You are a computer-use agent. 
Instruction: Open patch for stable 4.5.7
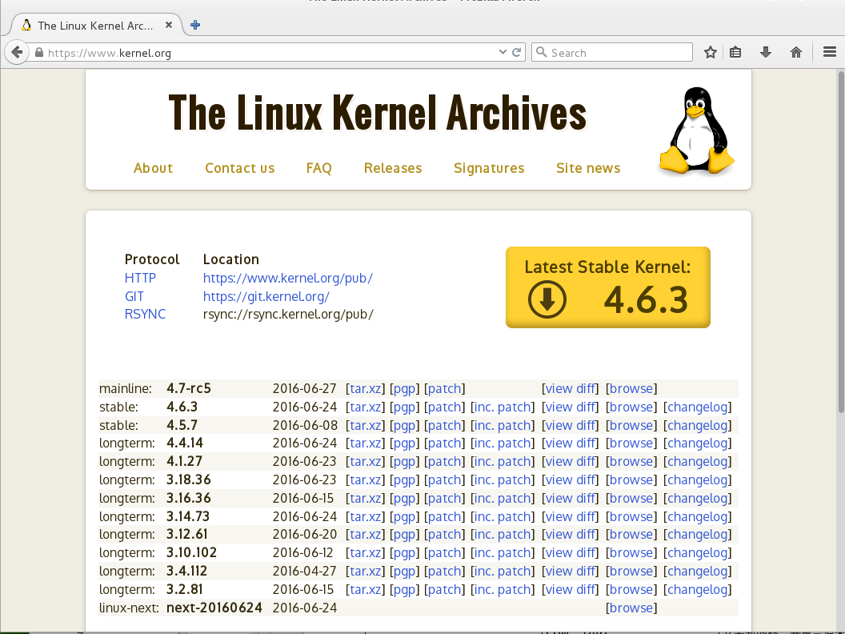click(445, 425)
